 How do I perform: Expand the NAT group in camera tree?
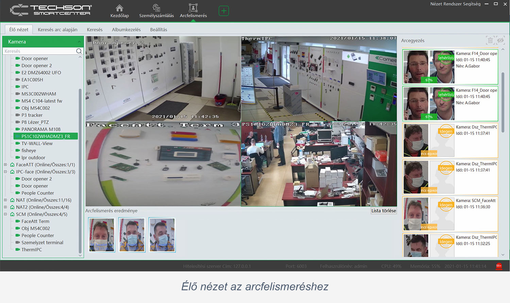click(x=5, y=200)
